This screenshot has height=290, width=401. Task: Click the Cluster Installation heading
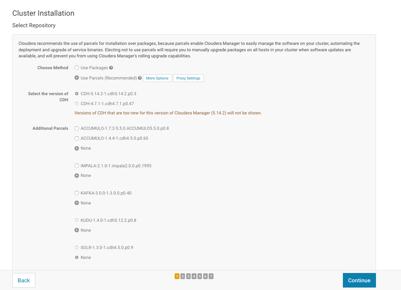(43, 13)
